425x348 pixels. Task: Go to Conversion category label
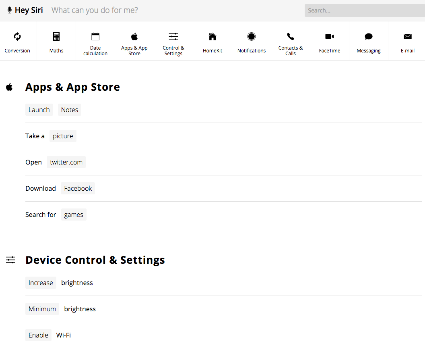tap(17, 51)
